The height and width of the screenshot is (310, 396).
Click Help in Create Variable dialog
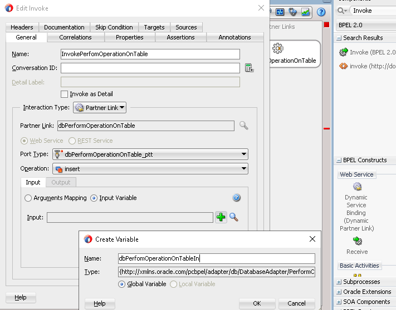(x=100, y=303)
